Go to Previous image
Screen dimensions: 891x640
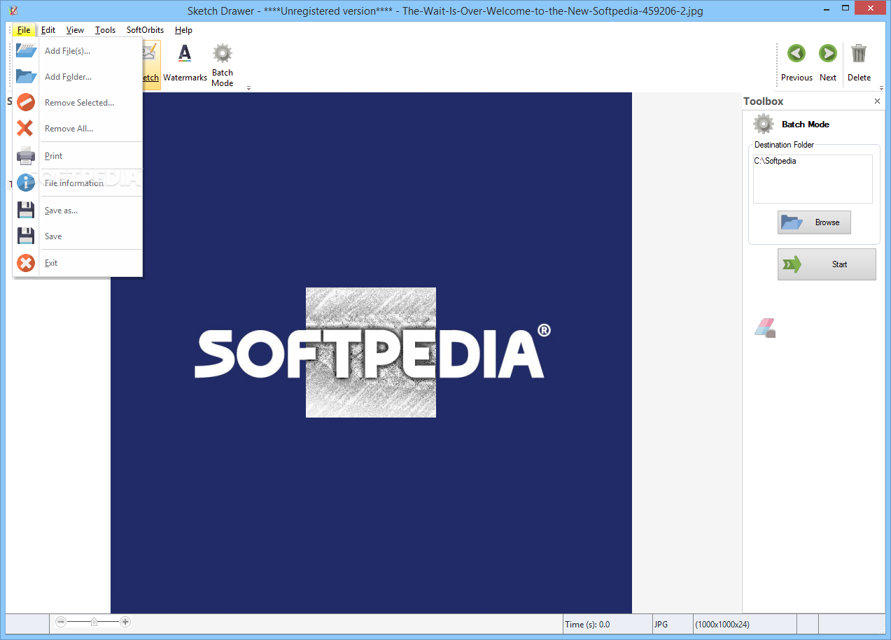tap(797, 63)
